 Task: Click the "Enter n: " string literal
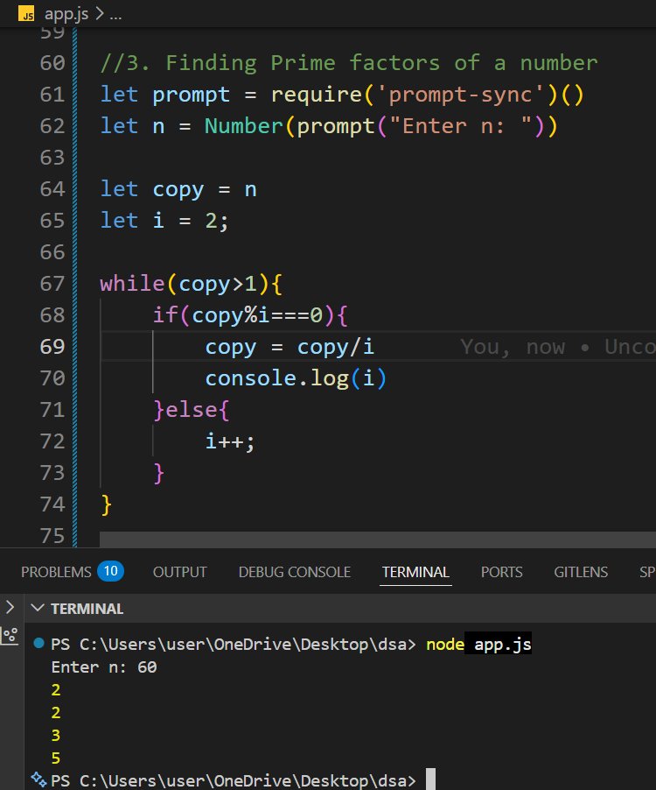pos(461,126)
